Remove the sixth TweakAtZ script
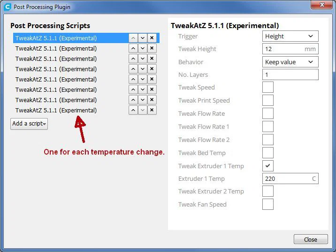Viewport: 336px width, 252px height. pyautogui.click(x=152, y=89)
